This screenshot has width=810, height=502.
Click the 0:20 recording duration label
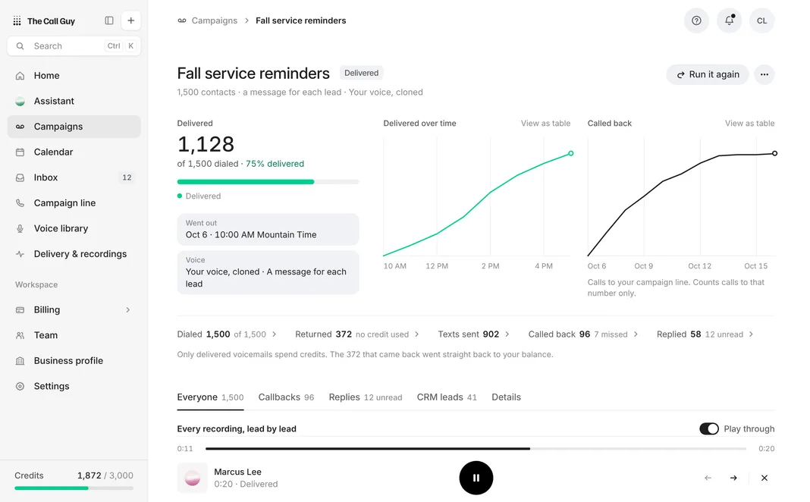point(766,449)
